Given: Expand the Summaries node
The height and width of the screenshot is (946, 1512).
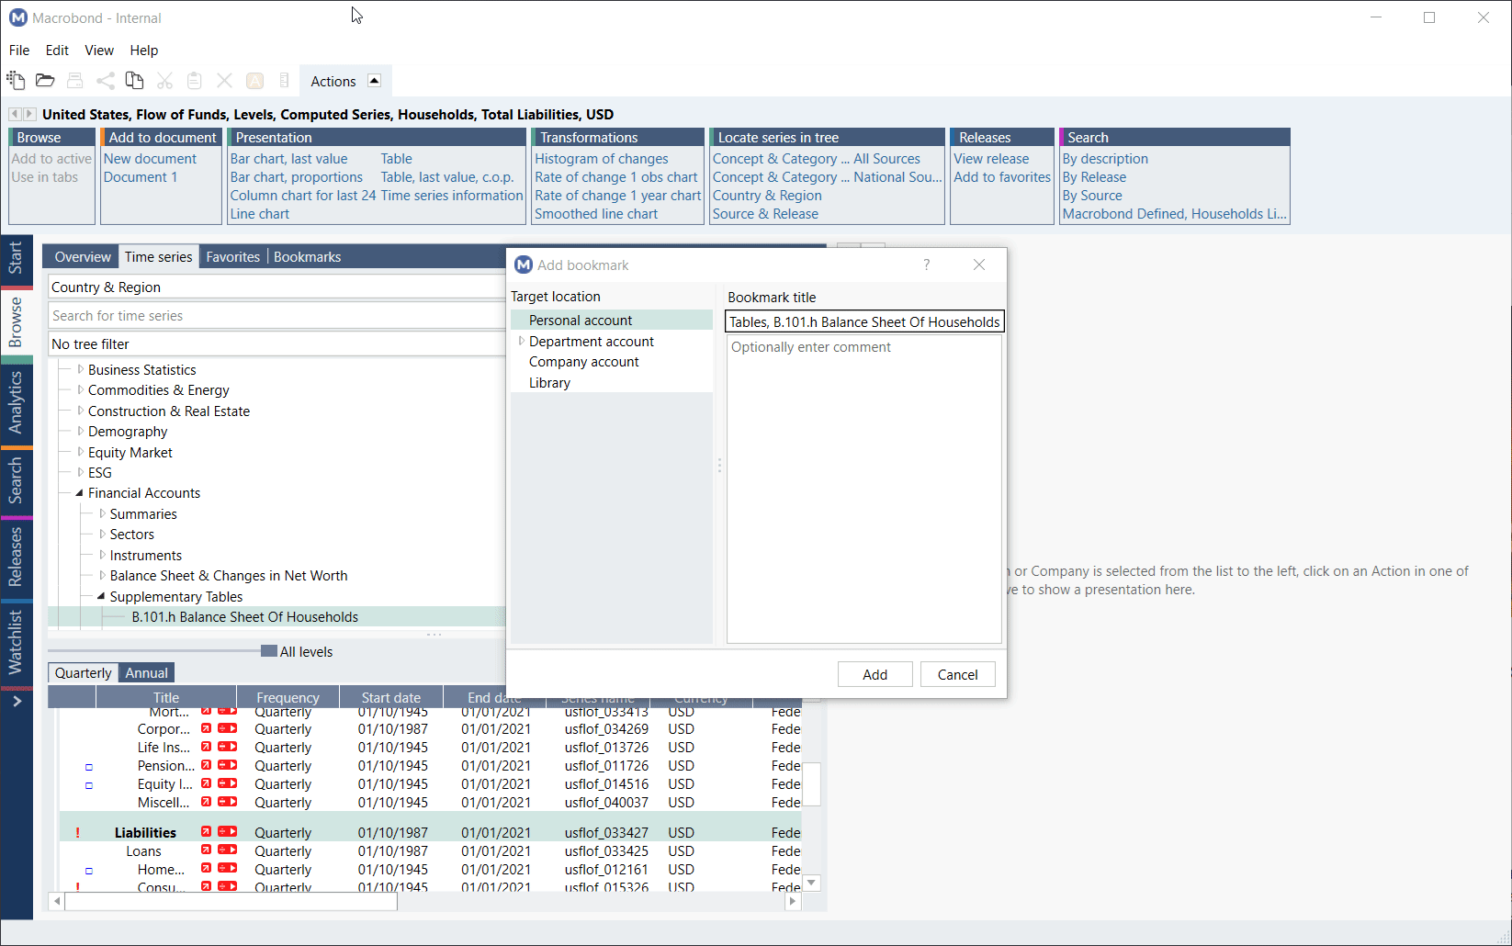Looking at the screenshot, I should coord(102,513).
